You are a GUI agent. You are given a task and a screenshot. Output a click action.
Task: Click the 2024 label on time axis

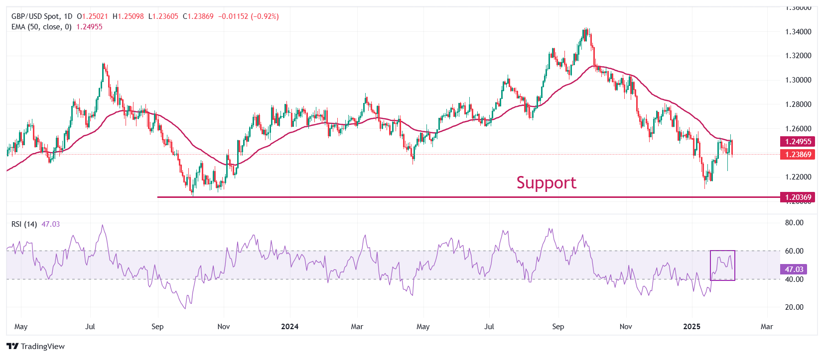pos(289,327)
